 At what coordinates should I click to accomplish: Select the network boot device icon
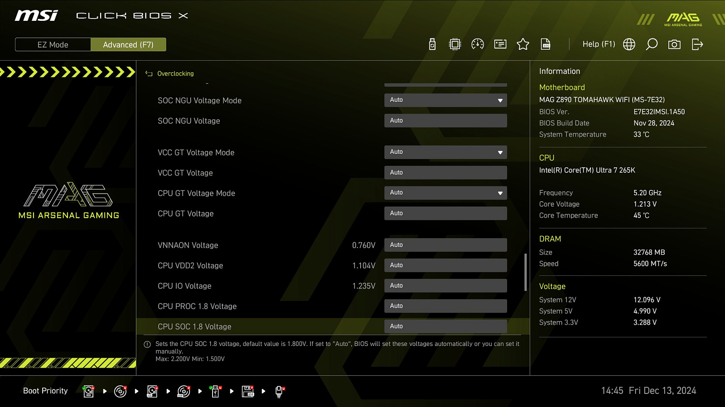click(280, 391)
